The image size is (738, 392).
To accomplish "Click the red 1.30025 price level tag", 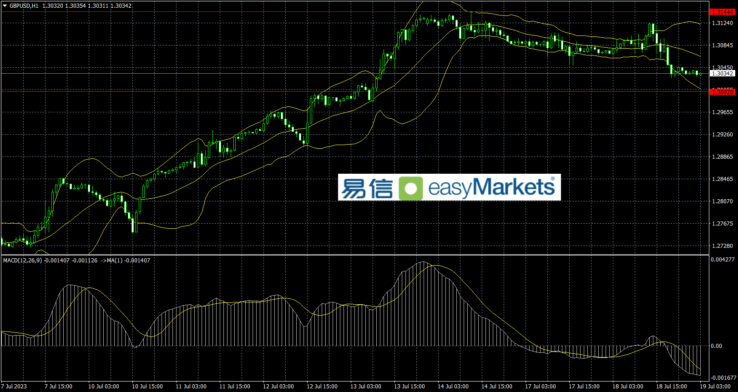I will click(722, 92).
